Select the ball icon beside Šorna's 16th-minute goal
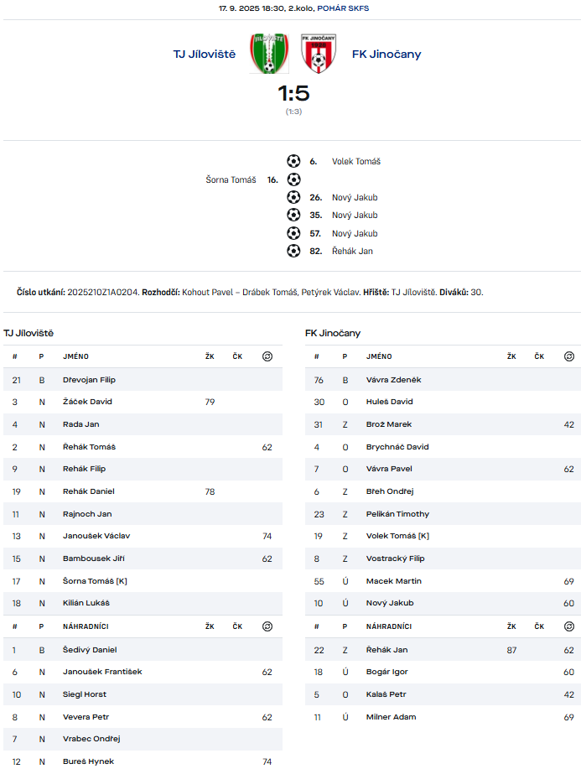The width and height of the screenshot is (581, 769). (293, 179)
